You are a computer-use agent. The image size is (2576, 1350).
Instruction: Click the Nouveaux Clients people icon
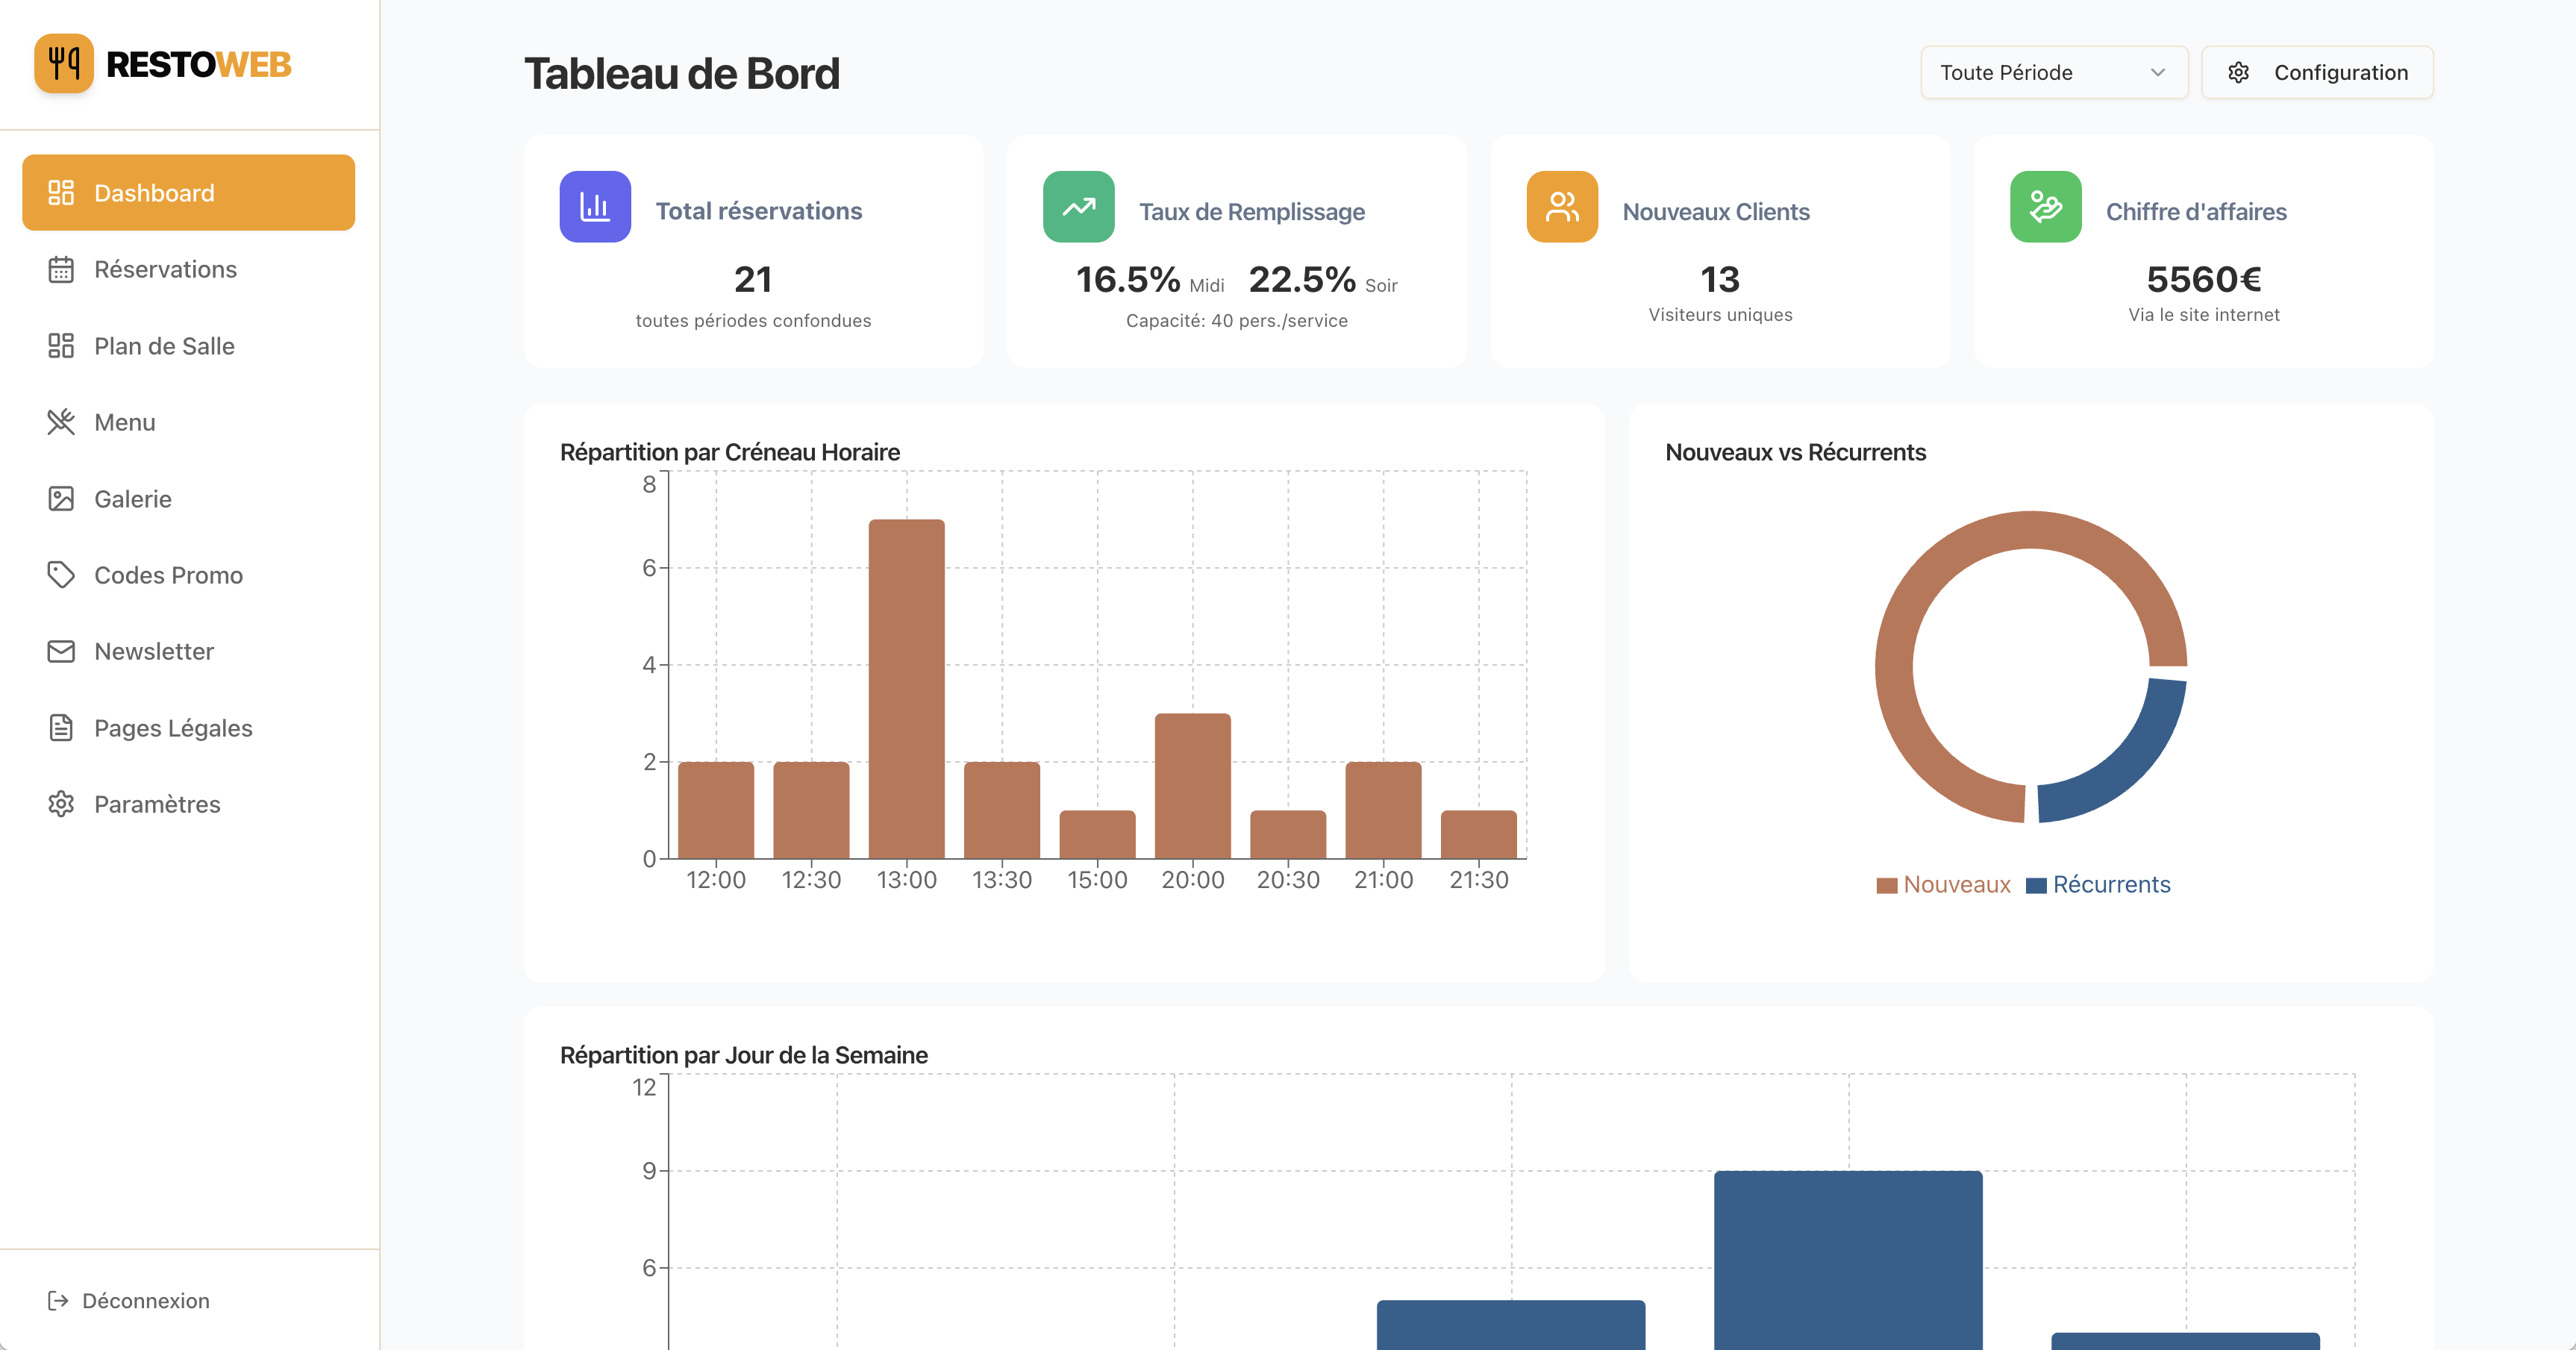pos(1562,207)
